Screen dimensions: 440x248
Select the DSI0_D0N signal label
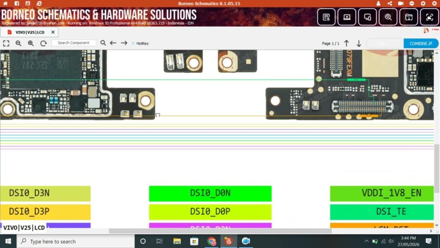[x=210, y=193]
